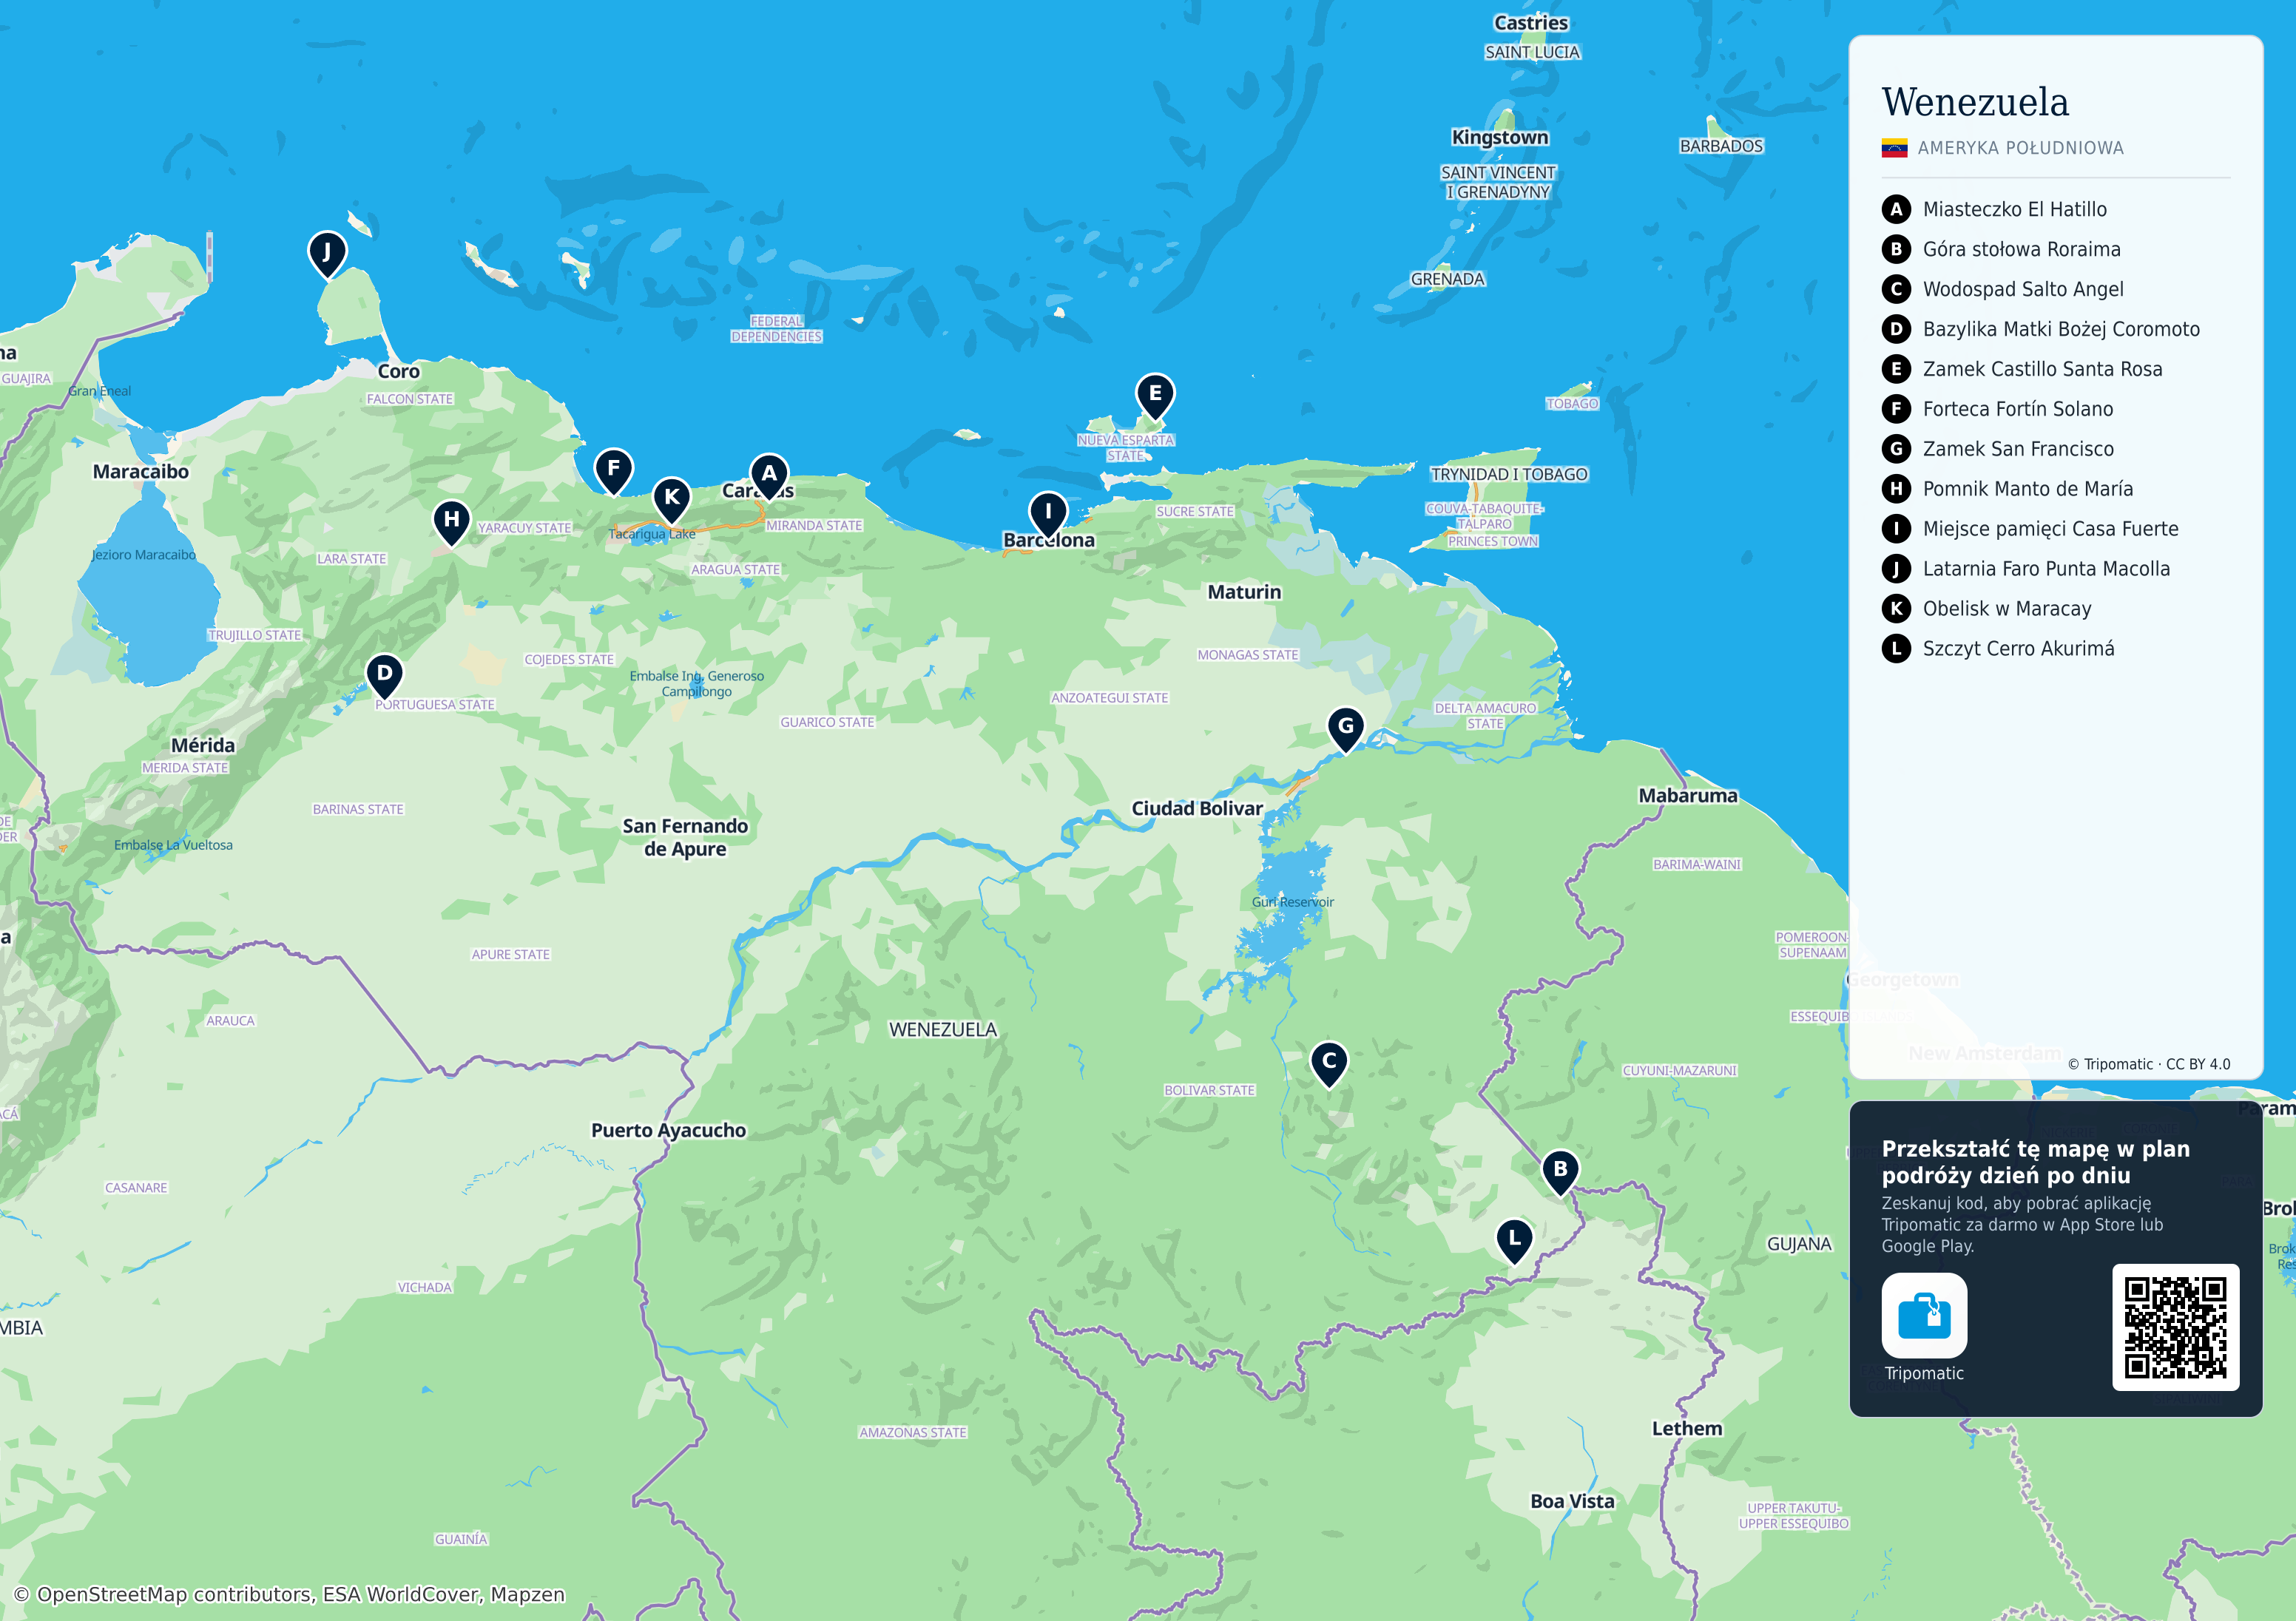The image size is (2296, 1621).
Task: Open the Miasteczko El Hatillo legend entry
Action: coord(2014,209)
